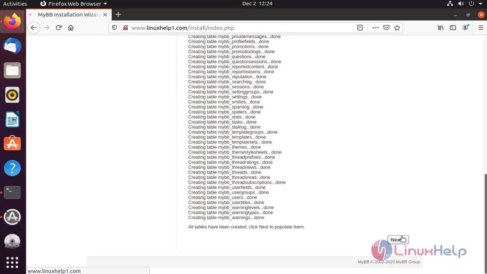
Task: Open Software Updater from the dock
Action: 12,217
